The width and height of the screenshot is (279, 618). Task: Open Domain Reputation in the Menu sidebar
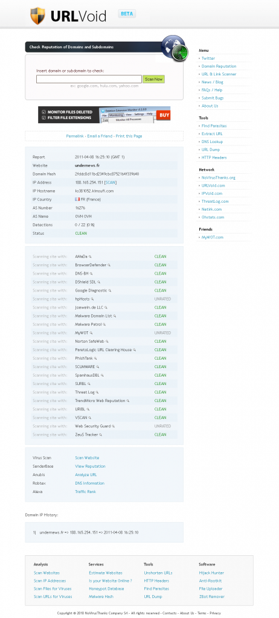point(219,66)
